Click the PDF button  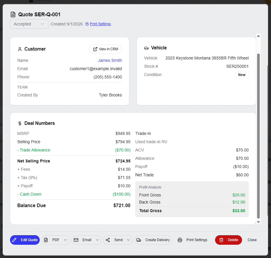(56, 240)
